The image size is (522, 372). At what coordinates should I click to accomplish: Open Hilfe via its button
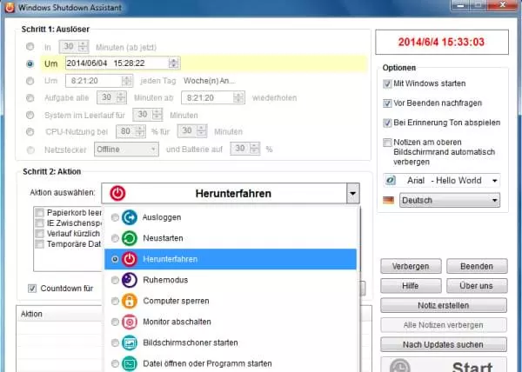coord(411,286)
